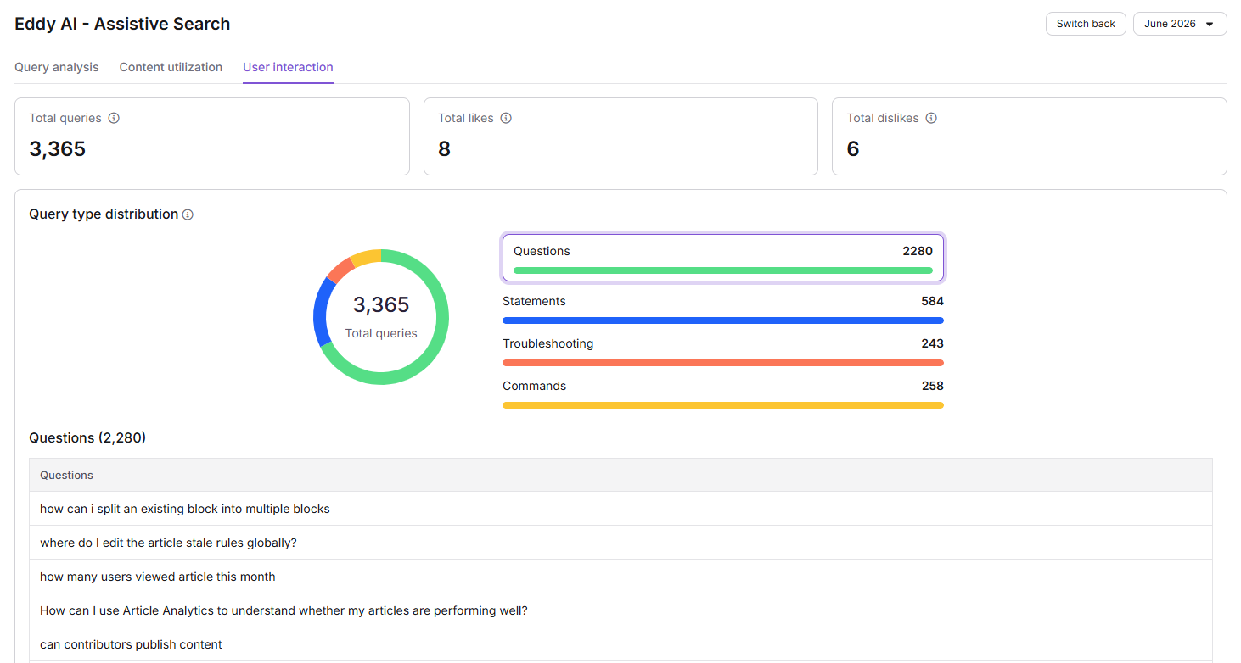The height and width of the screenshot is (663, 1241).
Task: Open the Content utilization tab
Action: 171,67
